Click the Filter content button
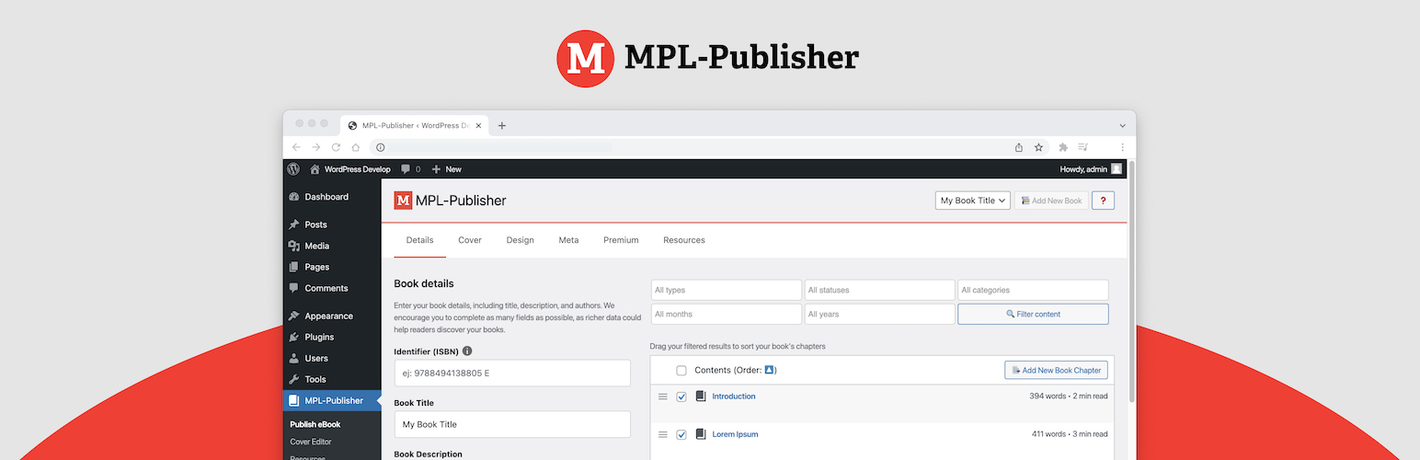The height and width of the screenshot is (460, 1420). 1033,314
